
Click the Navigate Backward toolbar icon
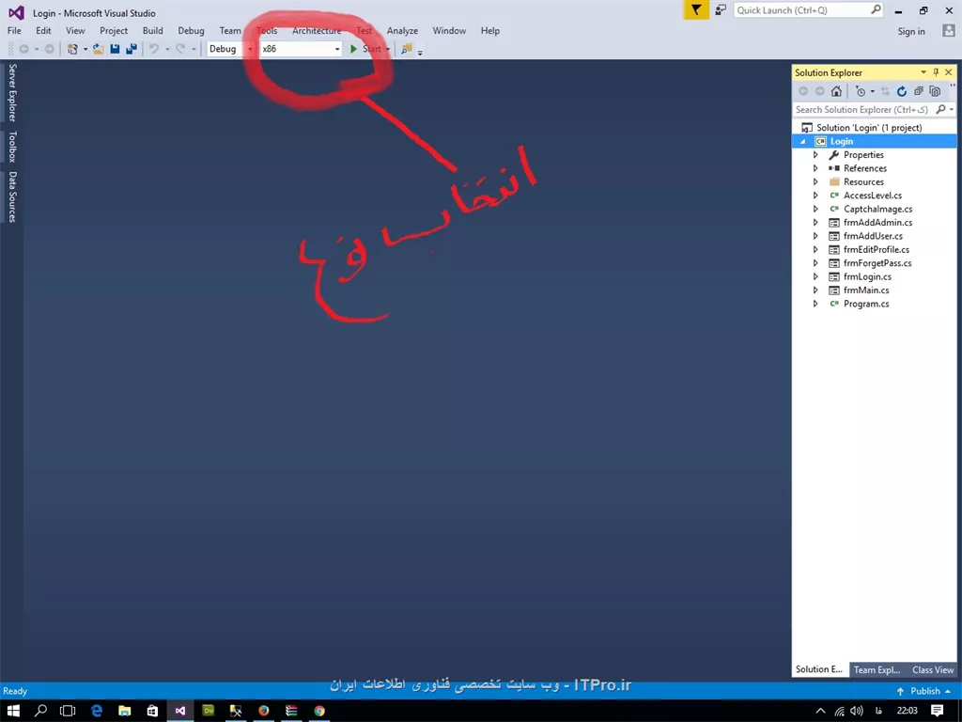pos(23,49)
